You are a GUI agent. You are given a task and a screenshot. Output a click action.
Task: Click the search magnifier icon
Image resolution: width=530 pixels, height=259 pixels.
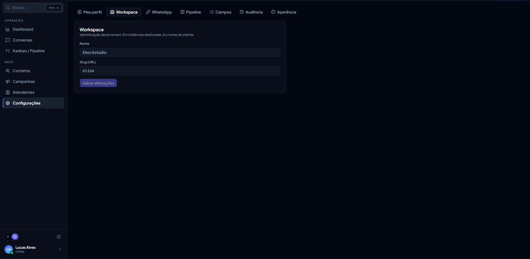point(8,8)
